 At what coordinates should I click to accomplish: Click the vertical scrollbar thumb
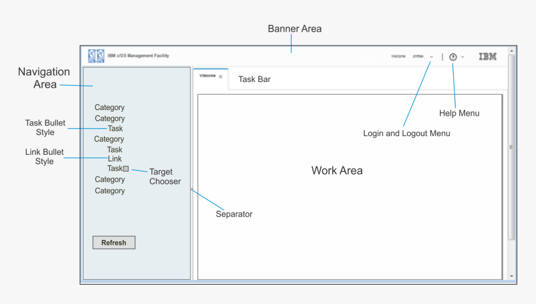[x=512, y=147]
